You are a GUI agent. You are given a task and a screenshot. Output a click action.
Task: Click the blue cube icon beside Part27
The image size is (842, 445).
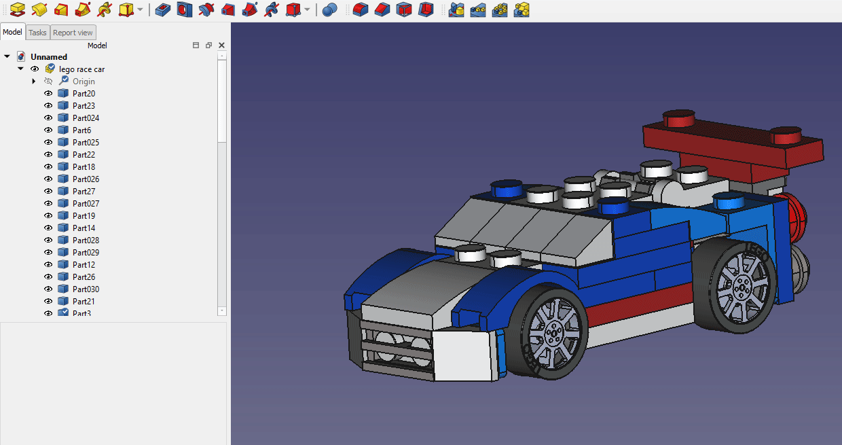click(x=63, y=192)
